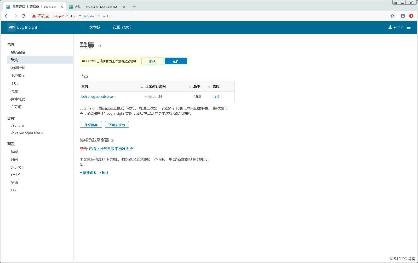
Task: Open 用户警示 in the sidebar
Action: [x=18, y=76]
